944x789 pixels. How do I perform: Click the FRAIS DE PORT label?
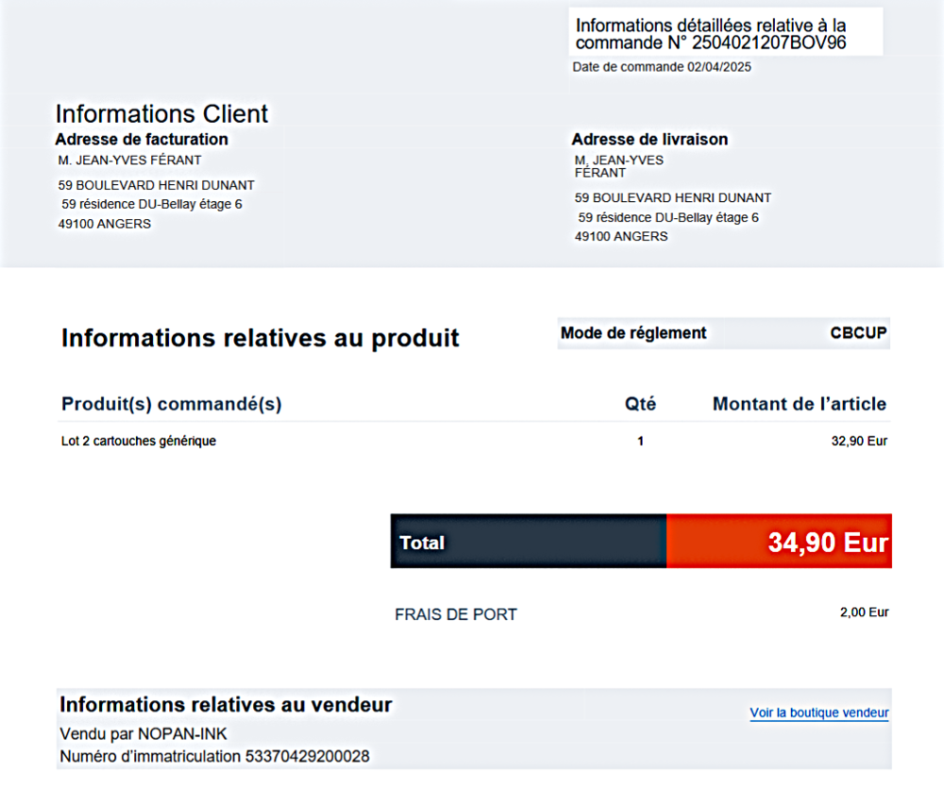[x=456, y=614]
